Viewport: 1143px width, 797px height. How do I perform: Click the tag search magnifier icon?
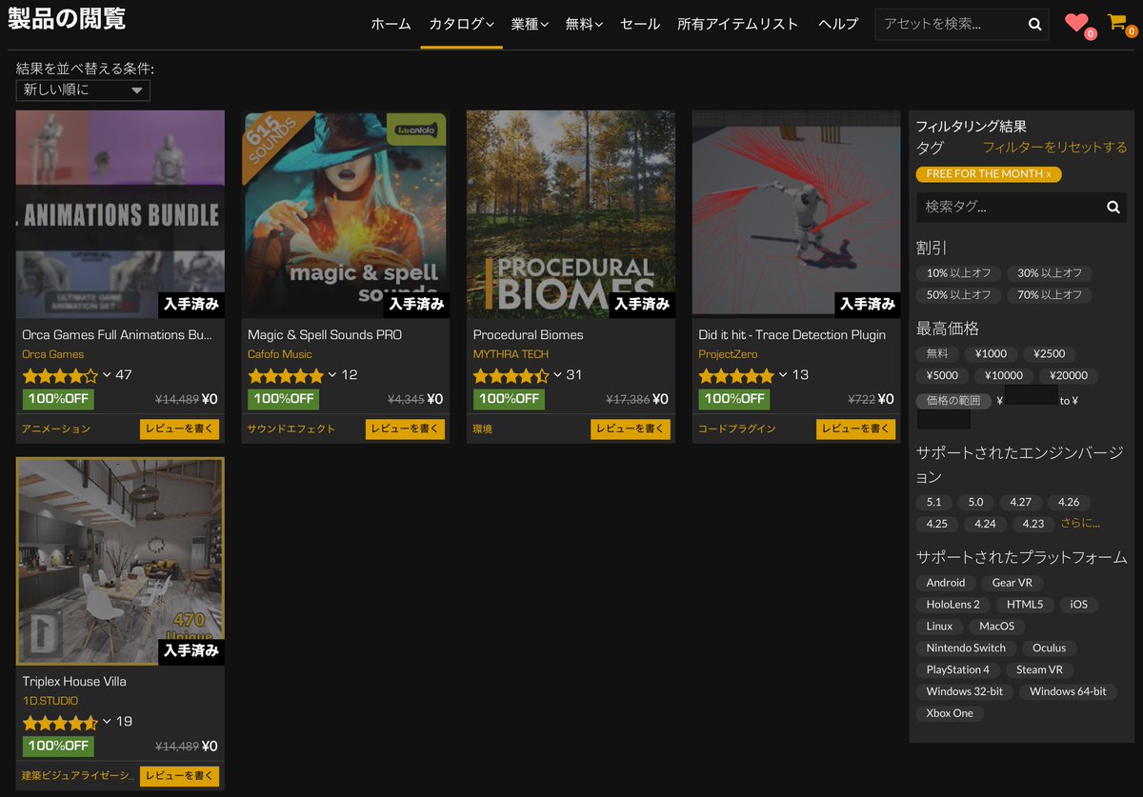(1113, 207)
